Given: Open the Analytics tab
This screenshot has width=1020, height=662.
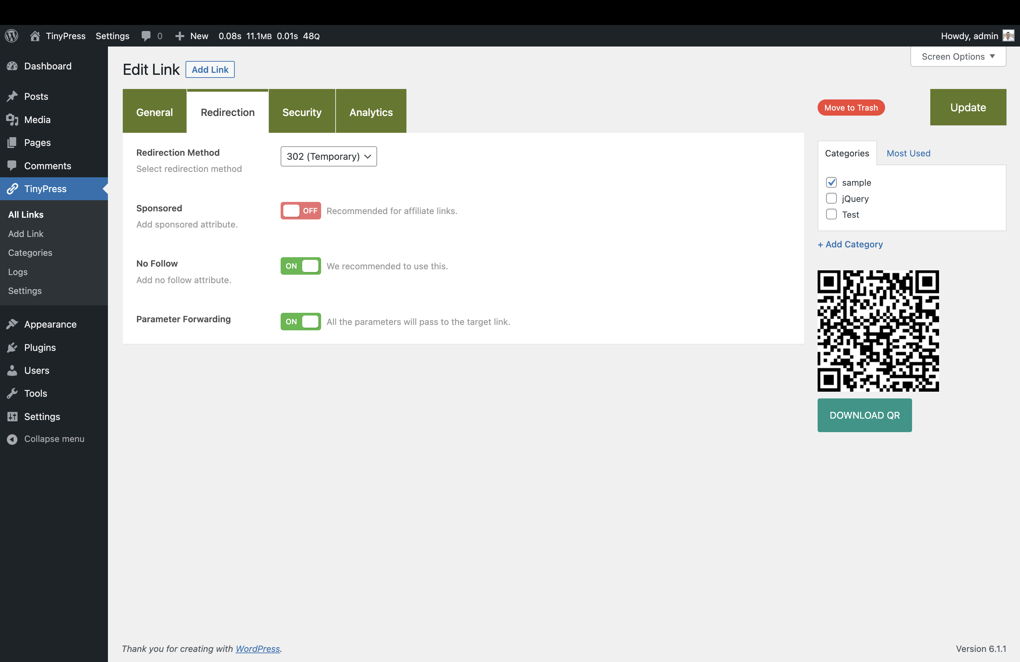Looking at the screenshot, I should point(371,112).
